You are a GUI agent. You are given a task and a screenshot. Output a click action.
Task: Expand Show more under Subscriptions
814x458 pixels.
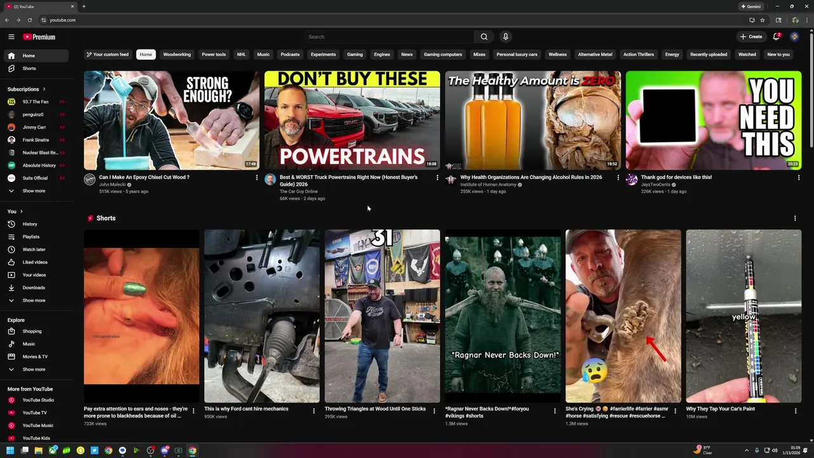pos(35,191)
